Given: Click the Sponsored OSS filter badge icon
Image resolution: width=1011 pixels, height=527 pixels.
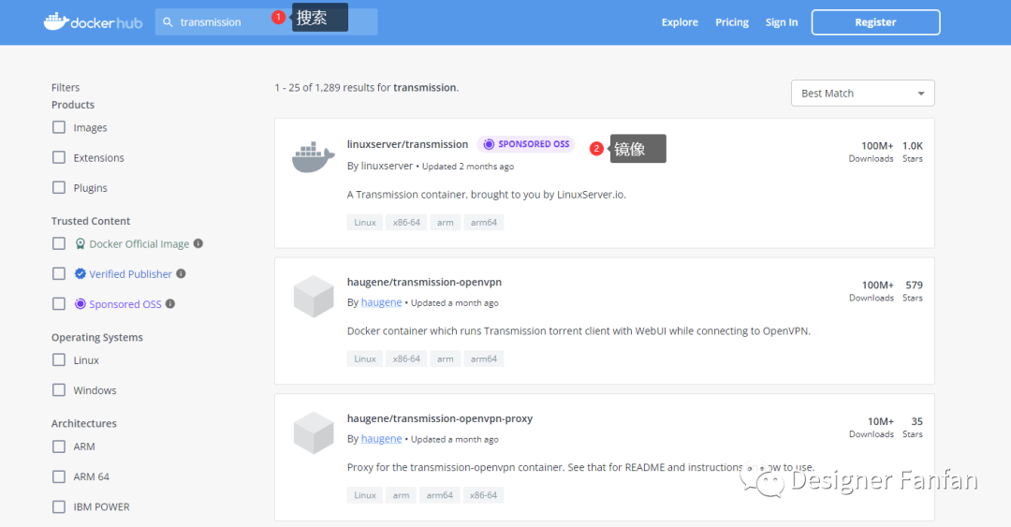Looking at the screenshot, I should [x=80, y=304].
